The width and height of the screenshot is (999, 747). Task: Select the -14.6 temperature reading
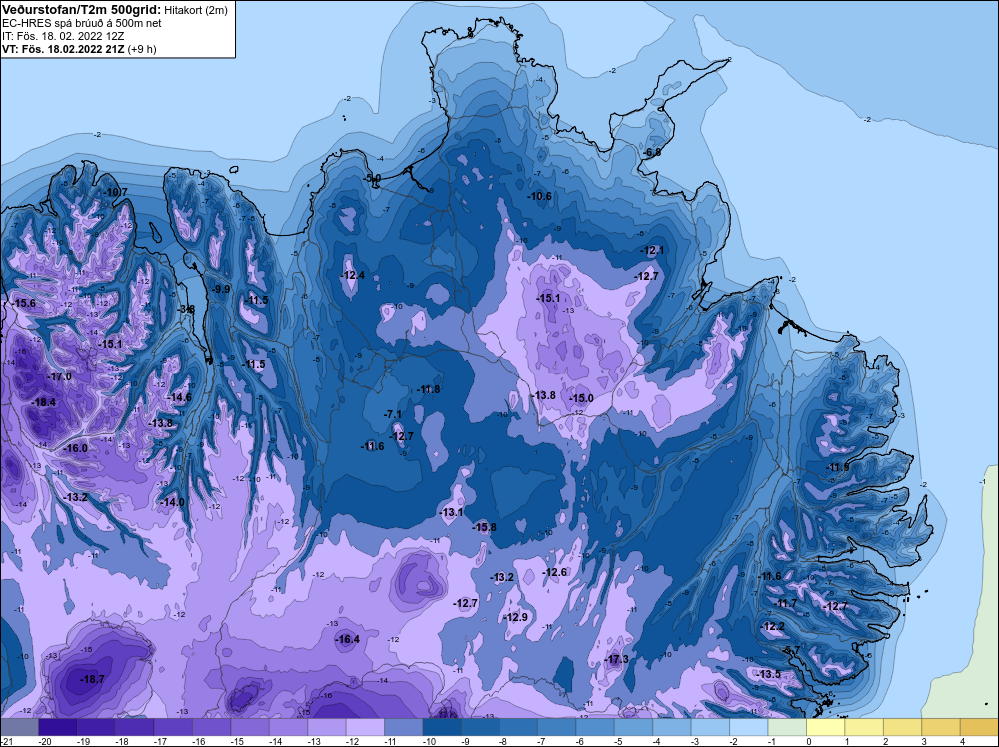[x=179, y=397]
